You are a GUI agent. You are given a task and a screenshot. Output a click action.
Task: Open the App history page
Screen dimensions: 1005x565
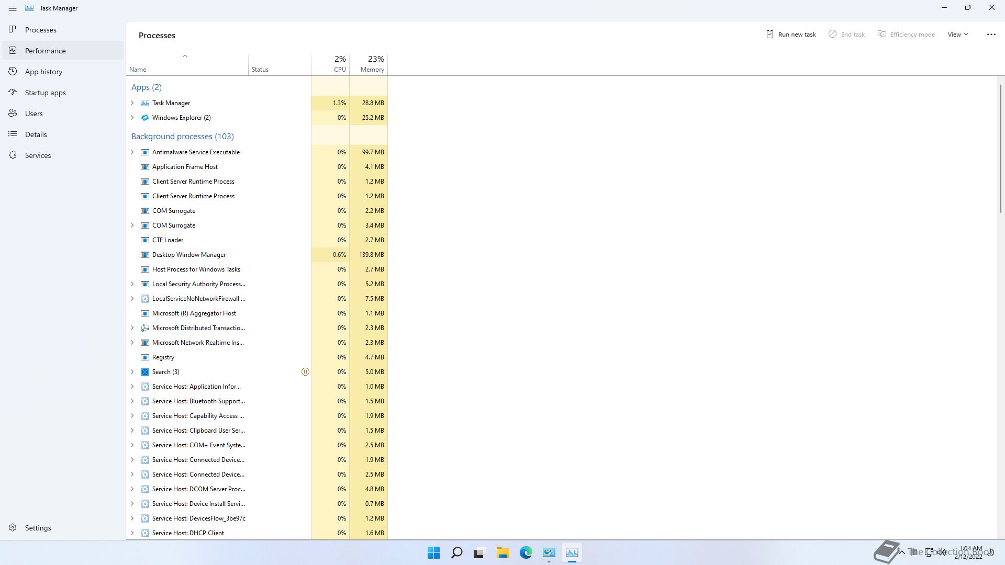63,72
